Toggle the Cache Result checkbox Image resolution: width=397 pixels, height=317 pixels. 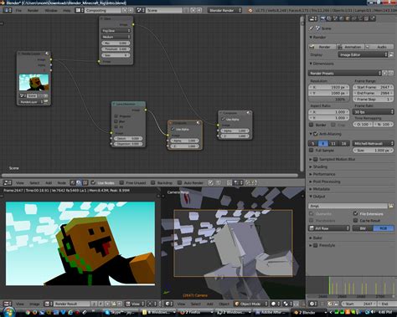(x=355, y=220)
